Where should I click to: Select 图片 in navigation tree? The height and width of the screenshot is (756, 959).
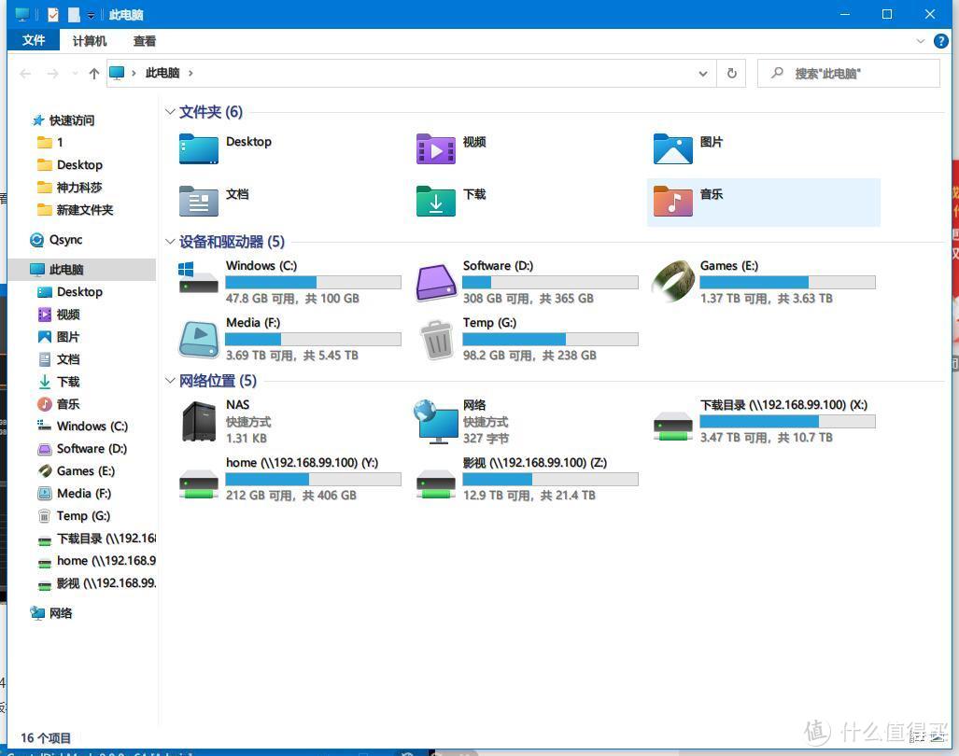pos(68,337)
